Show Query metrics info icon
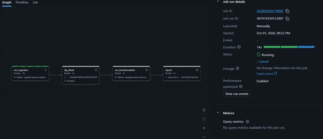The image size is (323, 139). pyautogui.click(x=247, y=122)
